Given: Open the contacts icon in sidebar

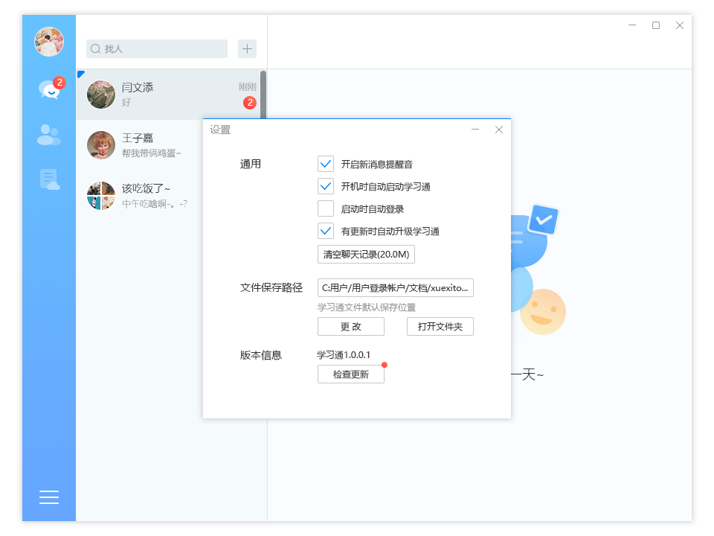Looking at the screenshot, I should (49, 135).
